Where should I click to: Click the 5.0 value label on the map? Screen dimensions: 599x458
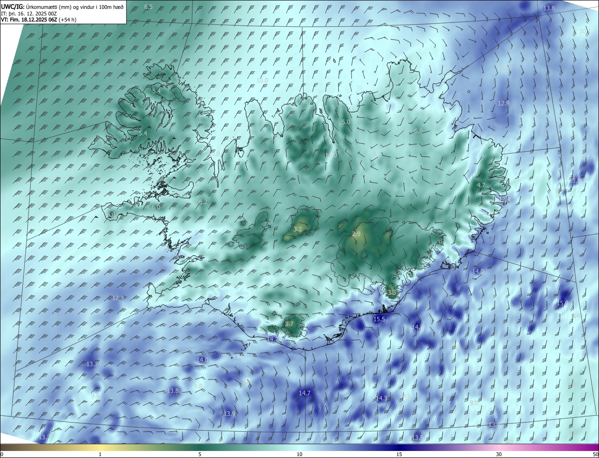coord(346,122)
